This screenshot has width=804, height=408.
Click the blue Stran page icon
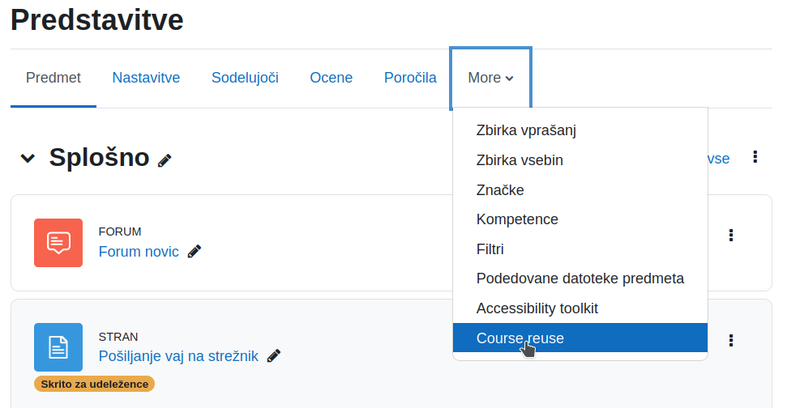click(x=58, y=347)
